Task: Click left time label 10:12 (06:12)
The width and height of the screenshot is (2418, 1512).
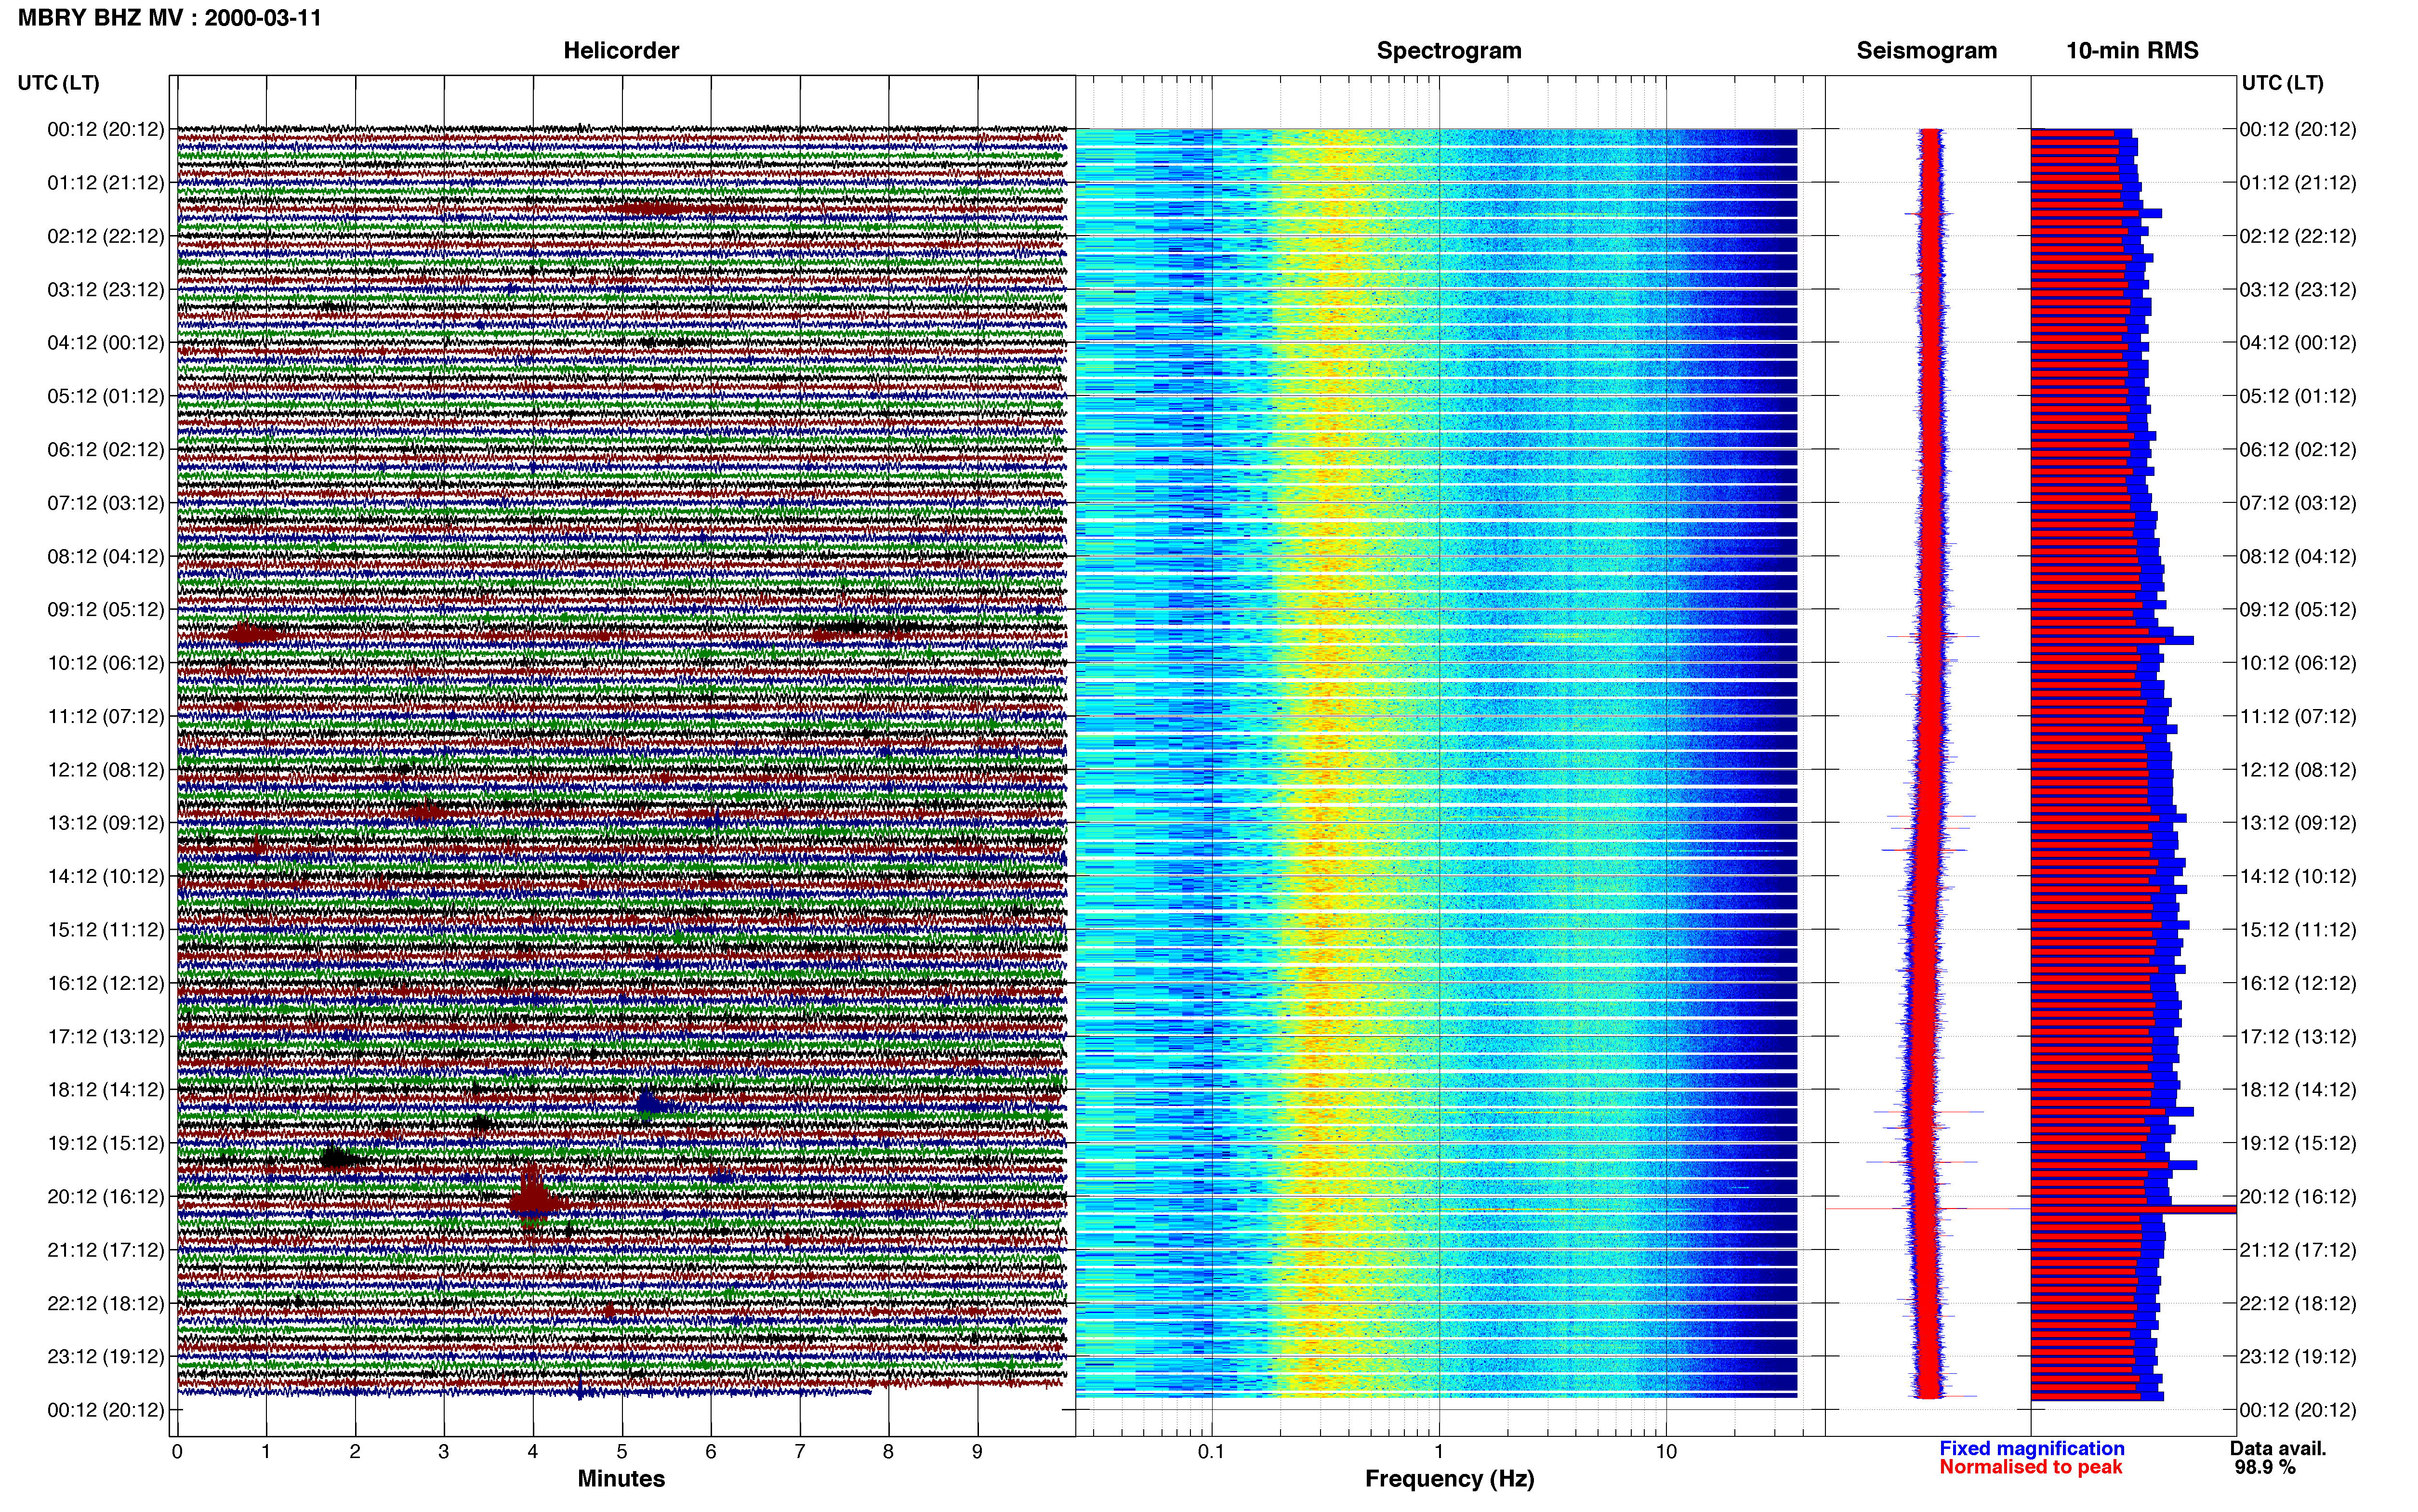Action: pos(106,663)
